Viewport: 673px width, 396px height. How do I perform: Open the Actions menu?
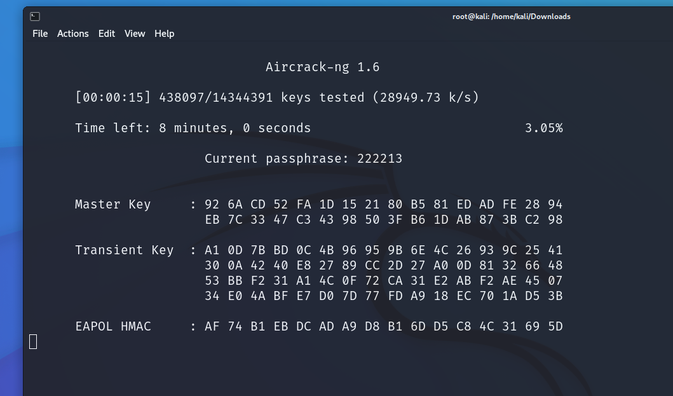tap(72, 34)
